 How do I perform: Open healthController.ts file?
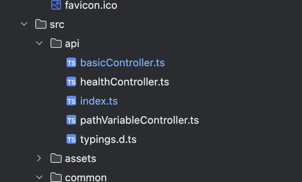coord(125,82)
